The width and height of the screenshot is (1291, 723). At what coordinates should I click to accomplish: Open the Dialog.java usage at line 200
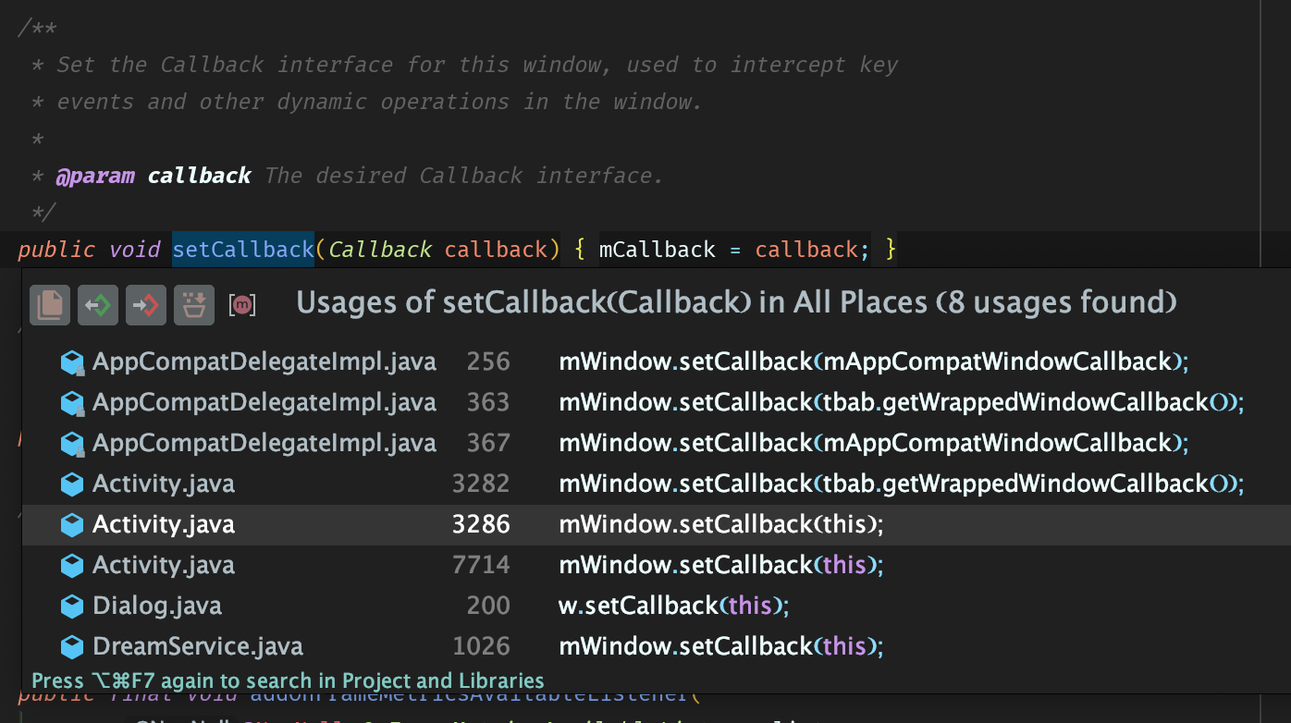tap(656, 606)
